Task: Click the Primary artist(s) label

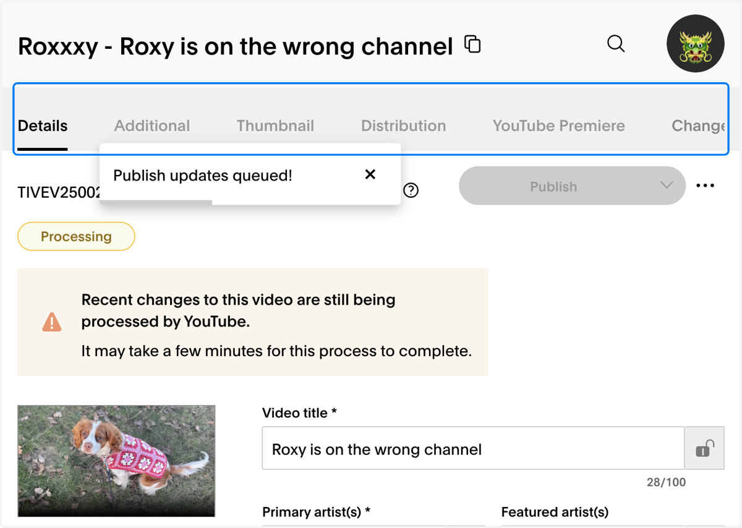Action: coord(316,512)
